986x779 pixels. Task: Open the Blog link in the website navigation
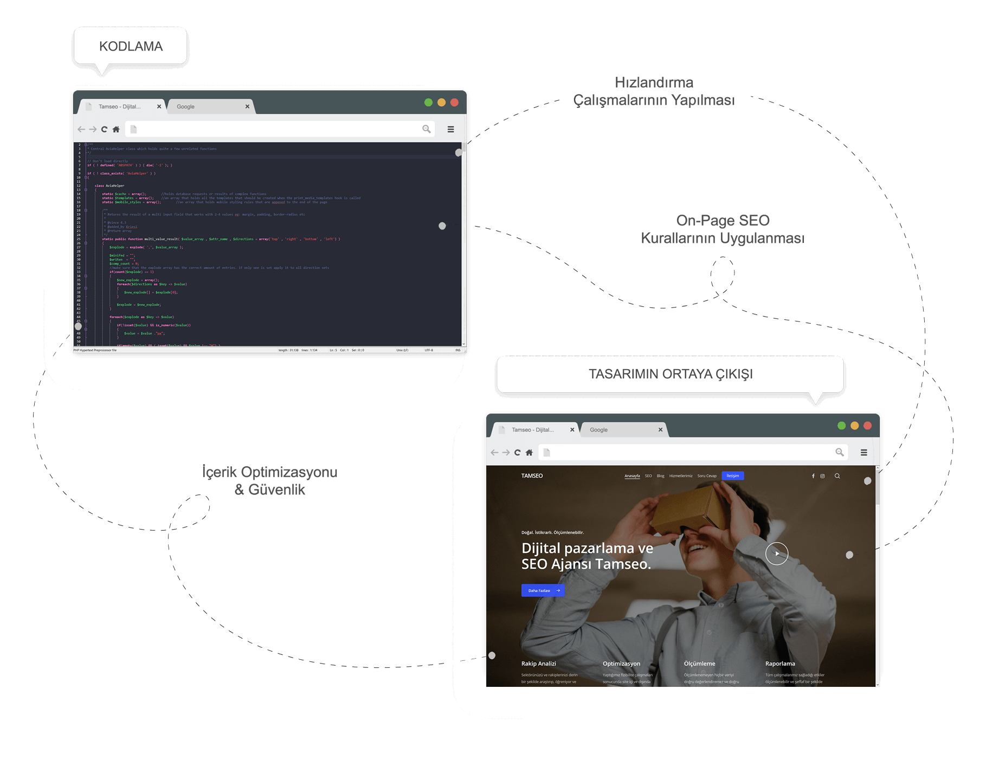pos(660,476)
